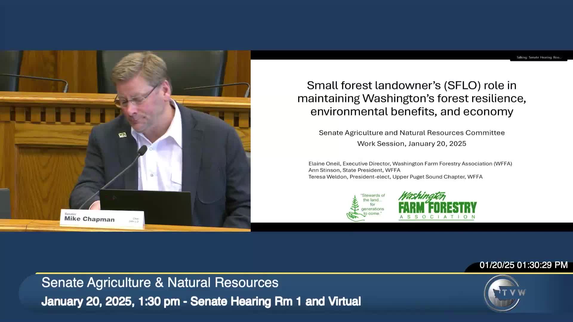Click presenter name Teresa Weldon on slide

(328, 177)
